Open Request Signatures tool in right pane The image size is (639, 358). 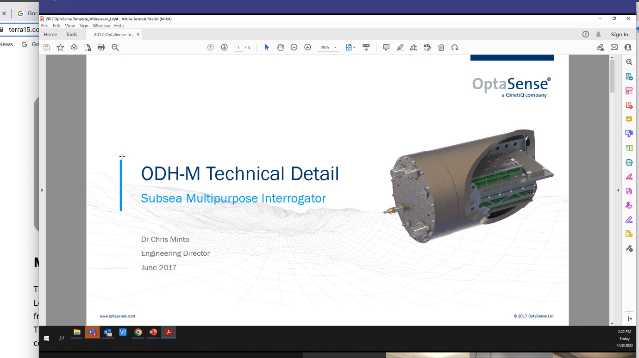[629, 205]
